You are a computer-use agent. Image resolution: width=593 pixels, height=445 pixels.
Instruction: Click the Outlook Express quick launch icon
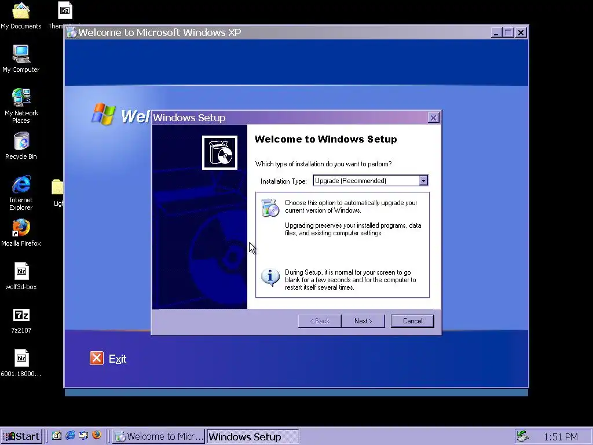point(83,436)
